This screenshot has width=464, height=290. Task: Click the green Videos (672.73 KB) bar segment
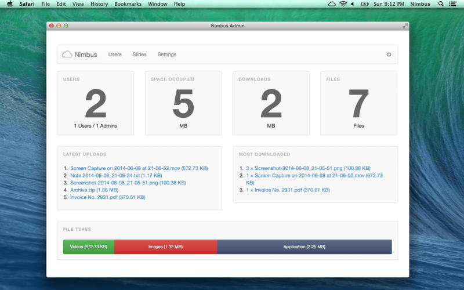tap(89, 247)
